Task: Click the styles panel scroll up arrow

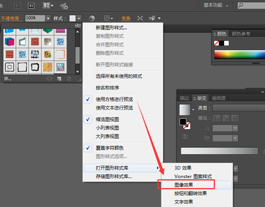Action: click(x=77, y=32)
